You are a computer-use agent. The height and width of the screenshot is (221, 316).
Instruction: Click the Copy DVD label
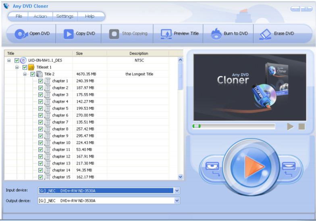(x=85, y=33)
